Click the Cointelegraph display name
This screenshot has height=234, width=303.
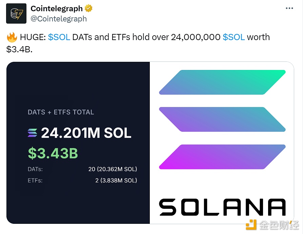coord(57,8)
